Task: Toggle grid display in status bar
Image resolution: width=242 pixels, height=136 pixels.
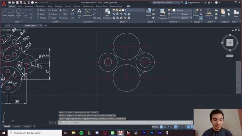Action: pyautogui.click(x=161, y=127)
